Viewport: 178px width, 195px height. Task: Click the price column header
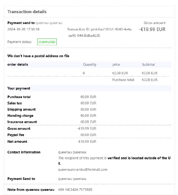(x=116, y=65)
